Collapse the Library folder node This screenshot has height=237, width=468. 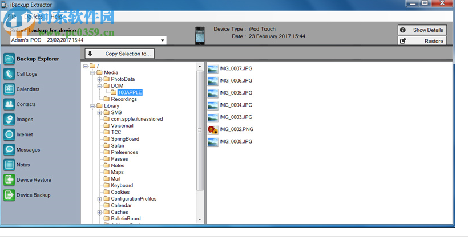[x=92, y=106]
